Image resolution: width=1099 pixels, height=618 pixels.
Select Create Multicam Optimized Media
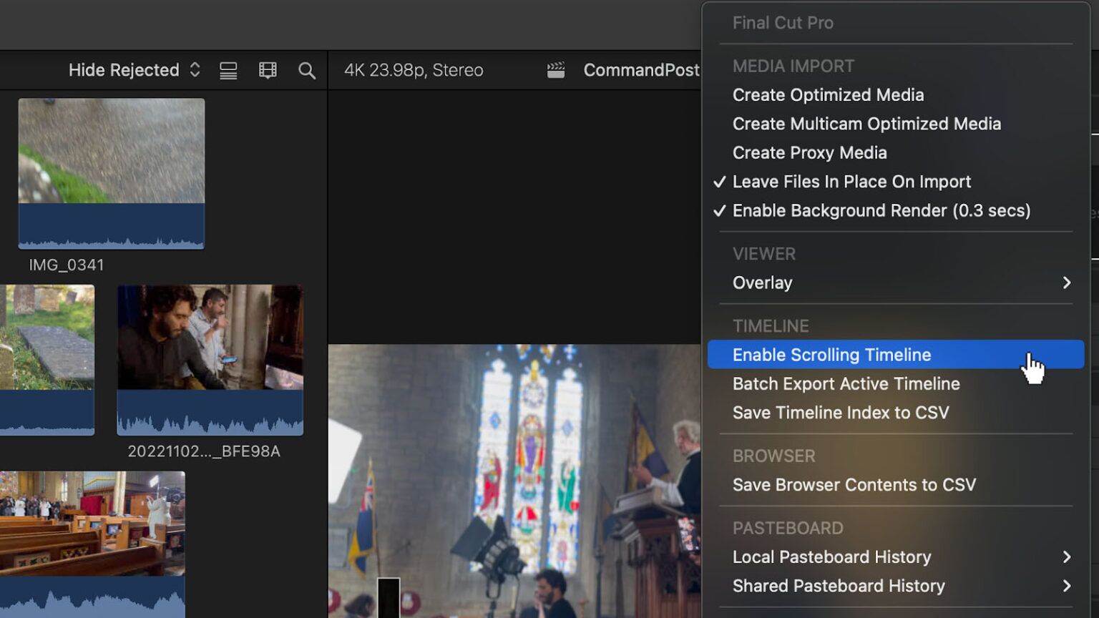tap(866, 123)
